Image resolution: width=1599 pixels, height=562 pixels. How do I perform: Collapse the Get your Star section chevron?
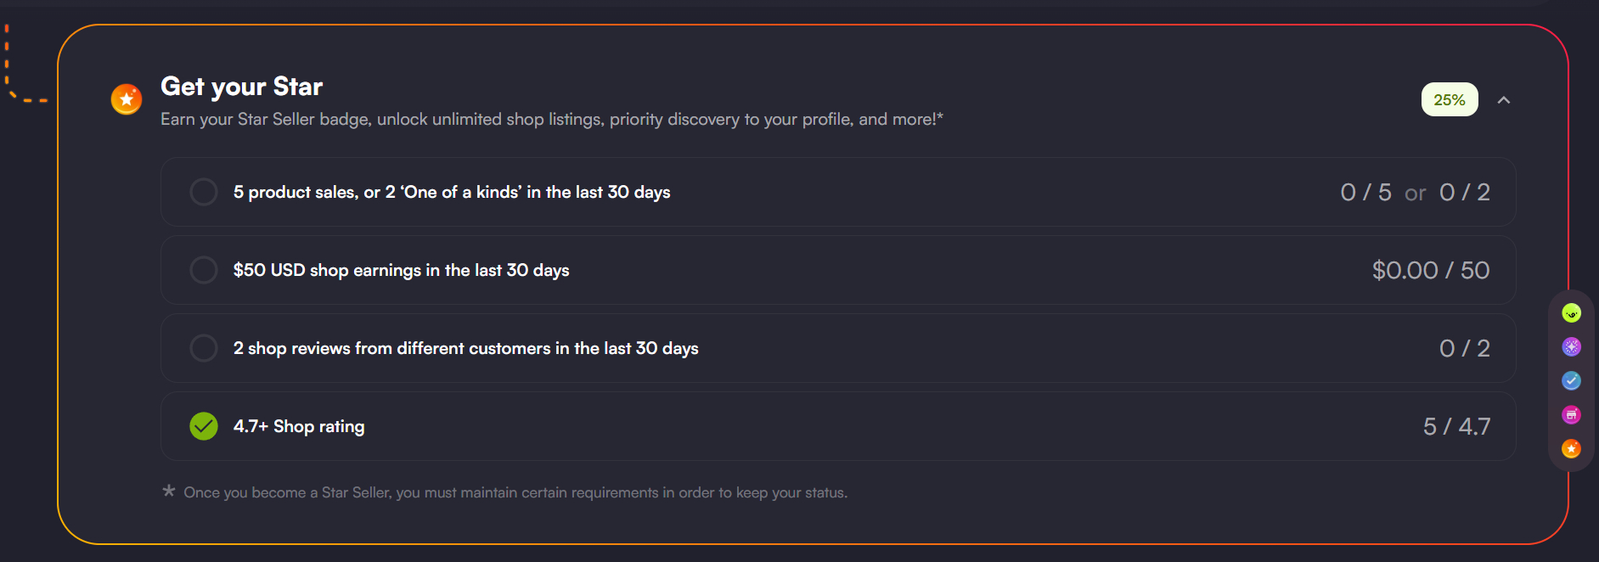[1503, 100]
